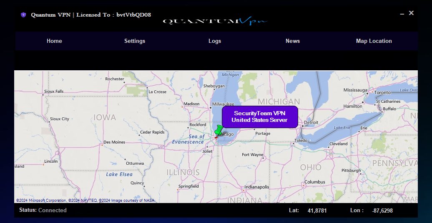432x223 pixels.
Task: Click Mississauga on the map
Action: [355, 90]
